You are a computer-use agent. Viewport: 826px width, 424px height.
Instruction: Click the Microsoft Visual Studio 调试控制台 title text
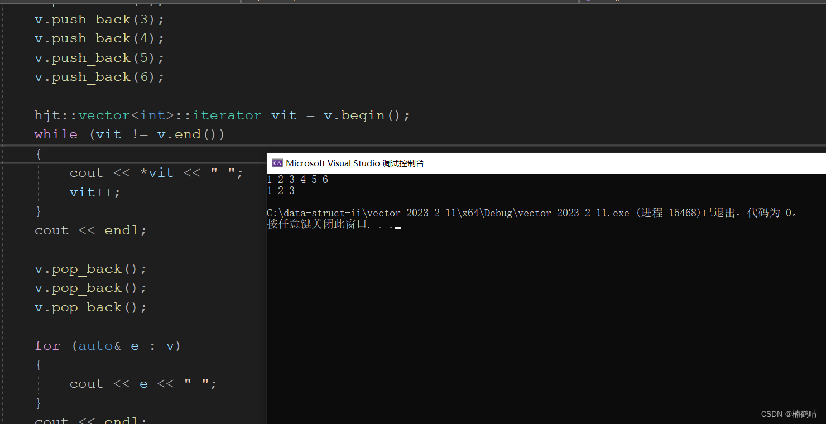(x=355, y=163)
